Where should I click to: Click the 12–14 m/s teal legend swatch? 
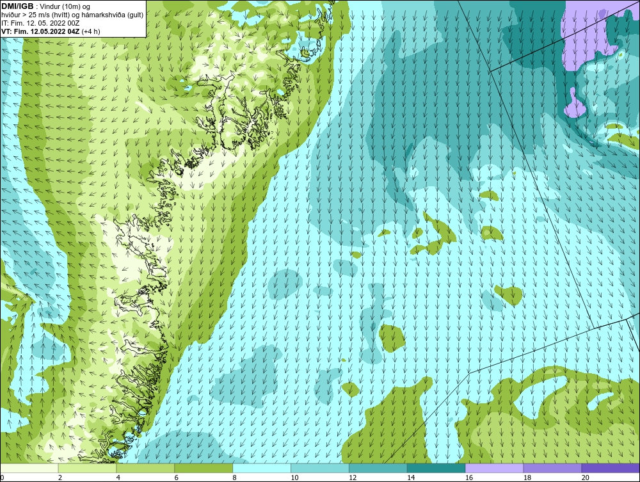pos(378,468)
